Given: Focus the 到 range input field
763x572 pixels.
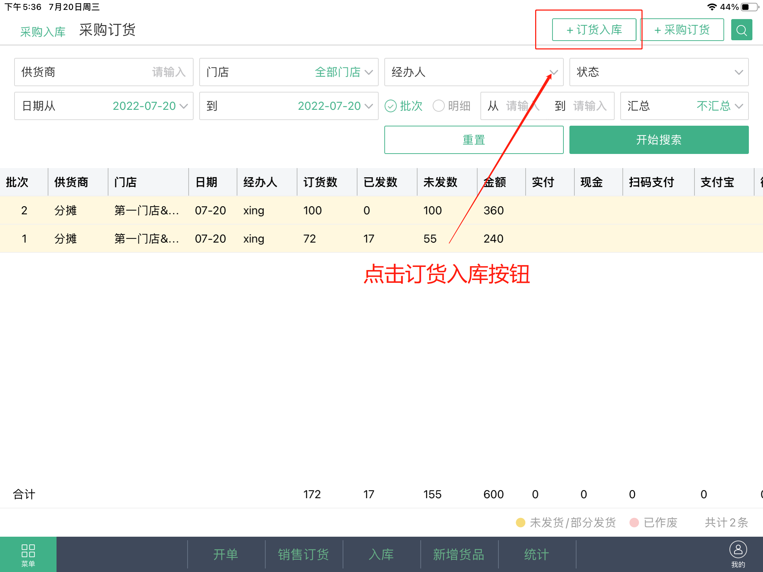Looking at the screenshot, I should [590, 106].
